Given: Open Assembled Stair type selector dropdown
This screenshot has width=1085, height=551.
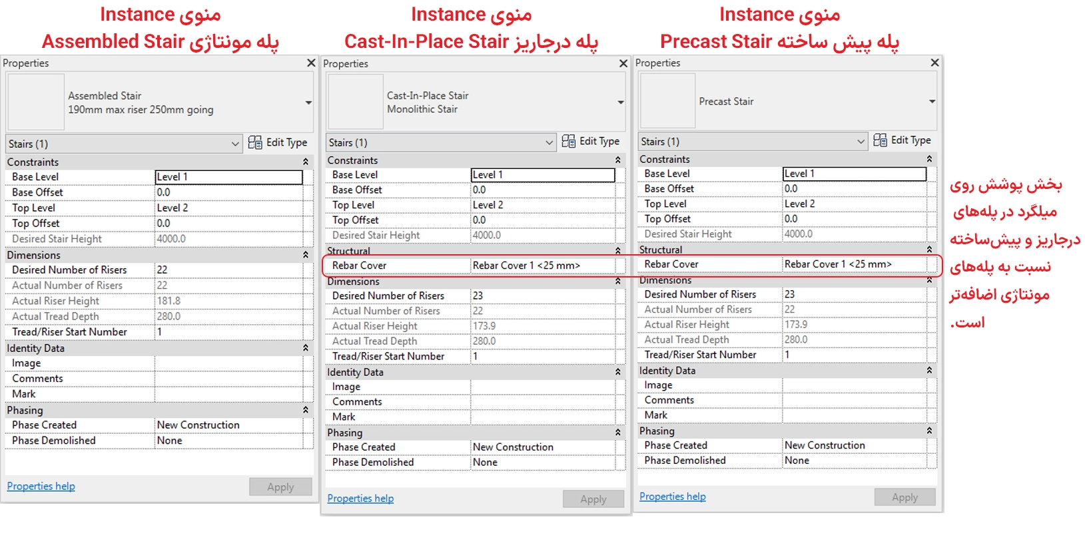Looking at the screenshot, I should pyautogui.click(x=308, y=102).
